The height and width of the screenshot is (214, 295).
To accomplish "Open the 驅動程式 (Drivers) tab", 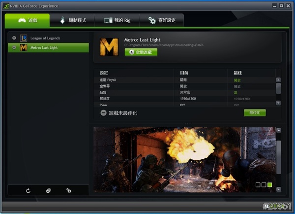I will click(x=72, y=20).
